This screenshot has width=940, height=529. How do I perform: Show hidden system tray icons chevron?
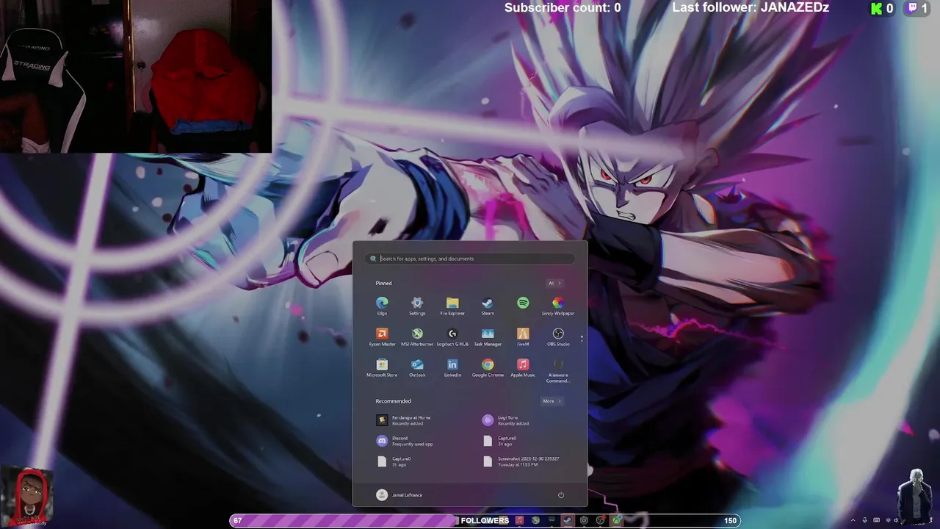pos(853,520)
